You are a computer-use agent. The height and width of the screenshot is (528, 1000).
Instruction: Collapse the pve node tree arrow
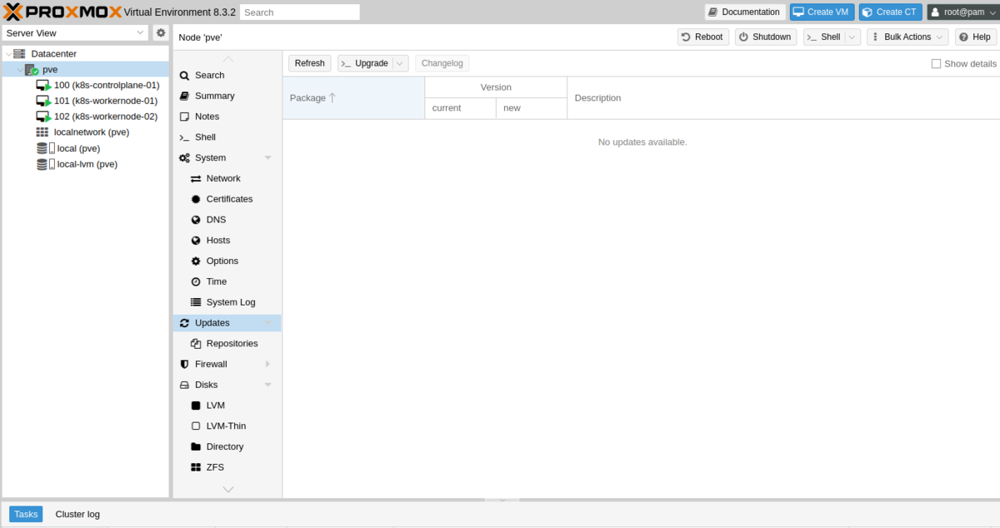[20, 70]
